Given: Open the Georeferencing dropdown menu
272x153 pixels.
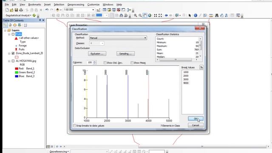Looking at the screenshot, I should pos(59,151).
